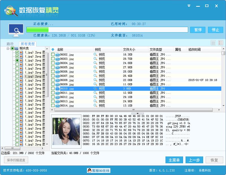This screenshot has width=226, height=175.
Task: Check the checkbox next to 06003.jpg
Action: (53, 58)
